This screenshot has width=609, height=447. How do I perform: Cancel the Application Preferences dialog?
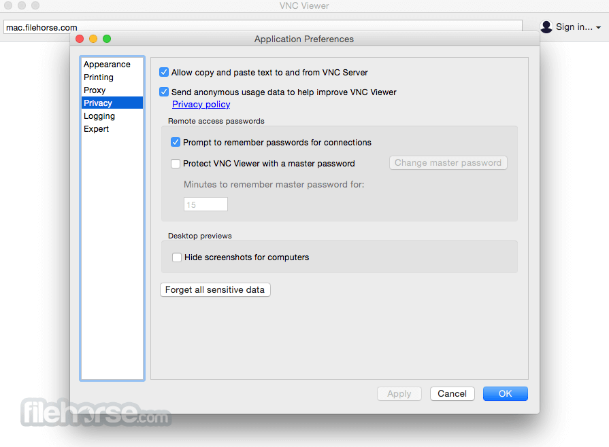452,394
